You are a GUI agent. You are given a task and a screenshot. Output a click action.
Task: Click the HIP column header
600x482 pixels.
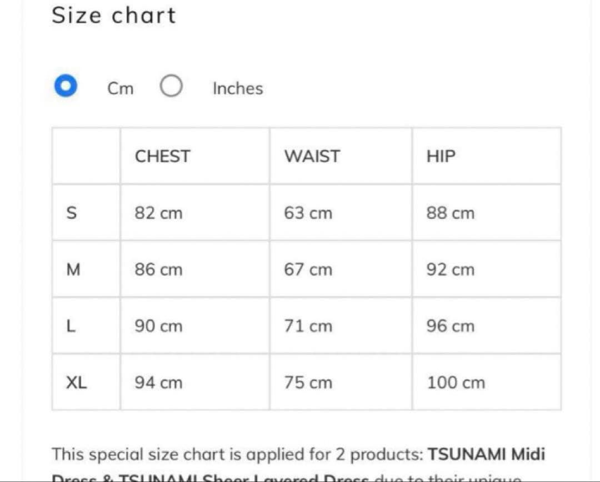[x=441, y=157]
